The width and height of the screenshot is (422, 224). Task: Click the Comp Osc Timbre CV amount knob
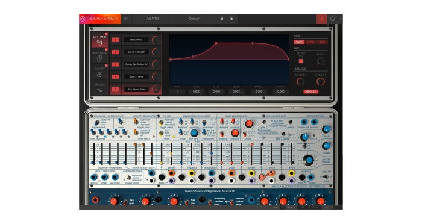(156, 64)
